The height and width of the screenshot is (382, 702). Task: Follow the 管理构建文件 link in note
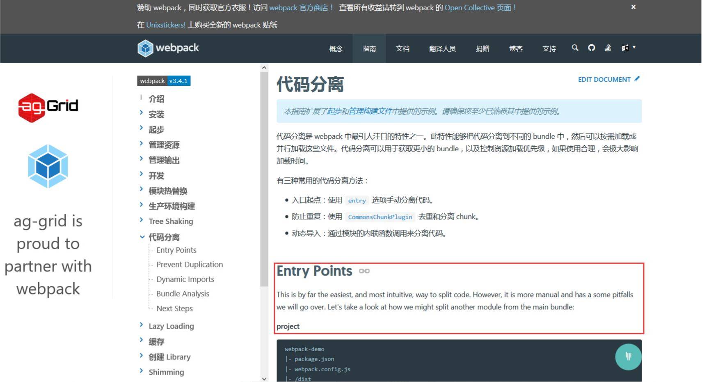(x=370, y=111)
